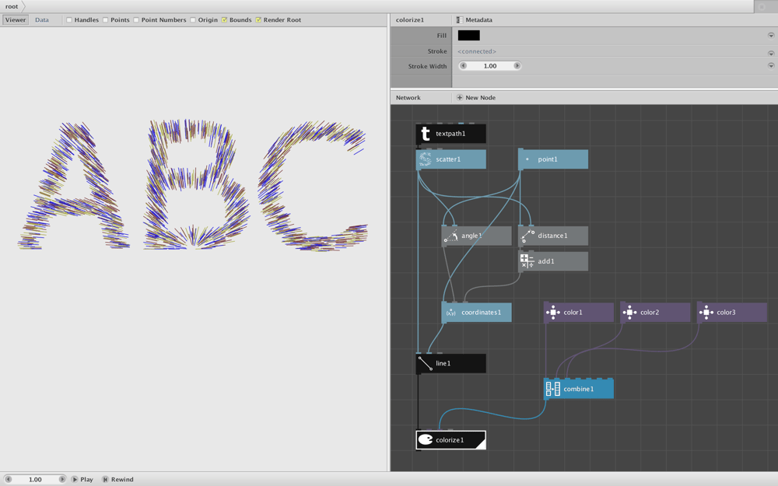778x486 pixels.
Task: Click the Metadata icon
Action: (x=460, y=20)
